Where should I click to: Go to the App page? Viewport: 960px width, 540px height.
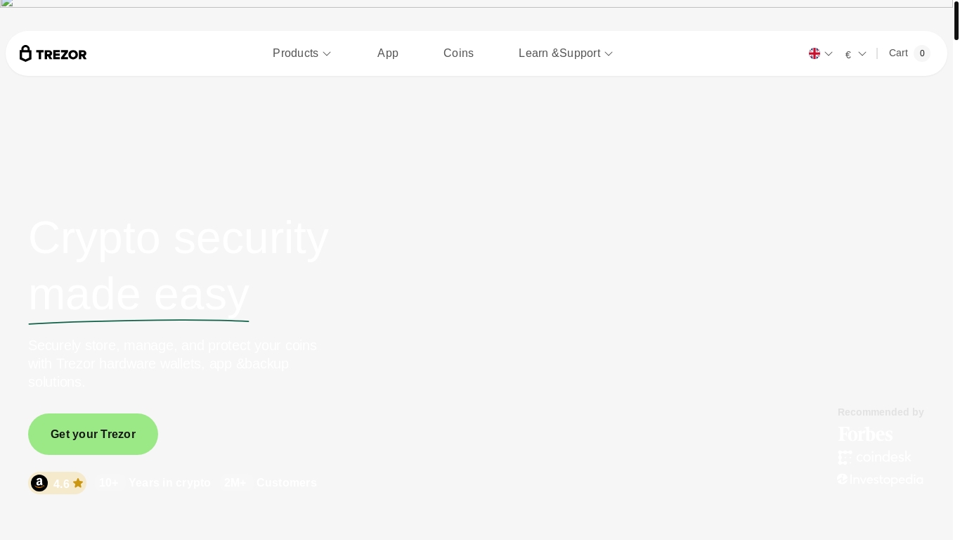point(388,53)
